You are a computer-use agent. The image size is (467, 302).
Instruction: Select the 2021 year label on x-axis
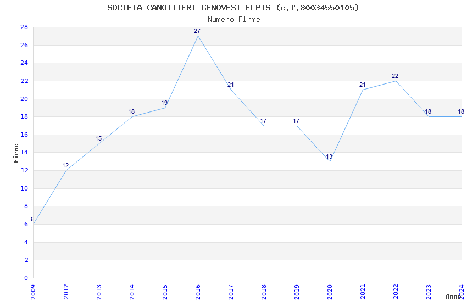[363, 292]
